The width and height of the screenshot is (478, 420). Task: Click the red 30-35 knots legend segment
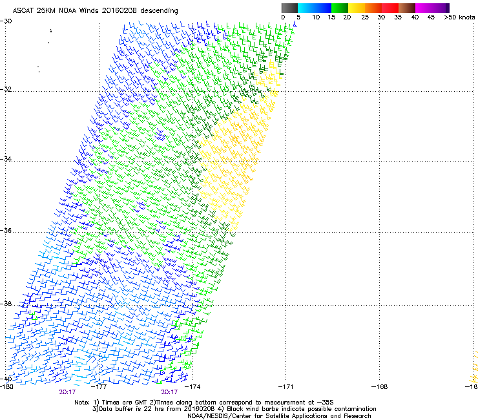[390, 8]
